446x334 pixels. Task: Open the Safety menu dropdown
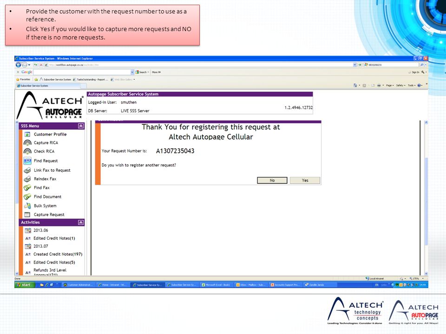[x=400, y=85]
